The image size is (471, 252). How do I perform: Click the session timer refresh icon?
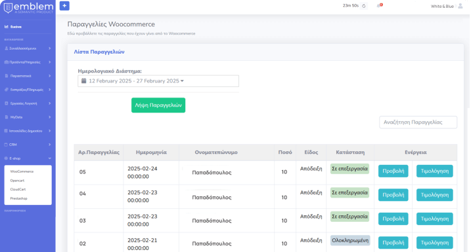click(364, 6)
